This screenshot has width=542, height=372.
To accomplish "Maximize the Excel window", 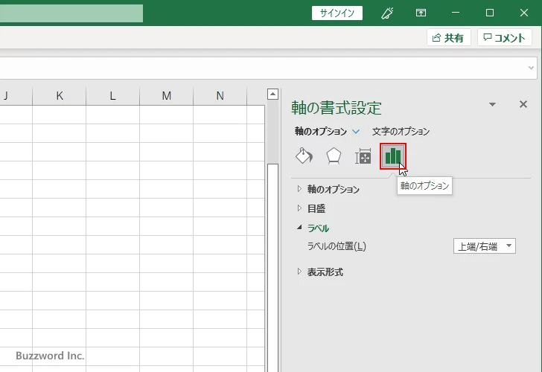I will click(x=489, y=13).
